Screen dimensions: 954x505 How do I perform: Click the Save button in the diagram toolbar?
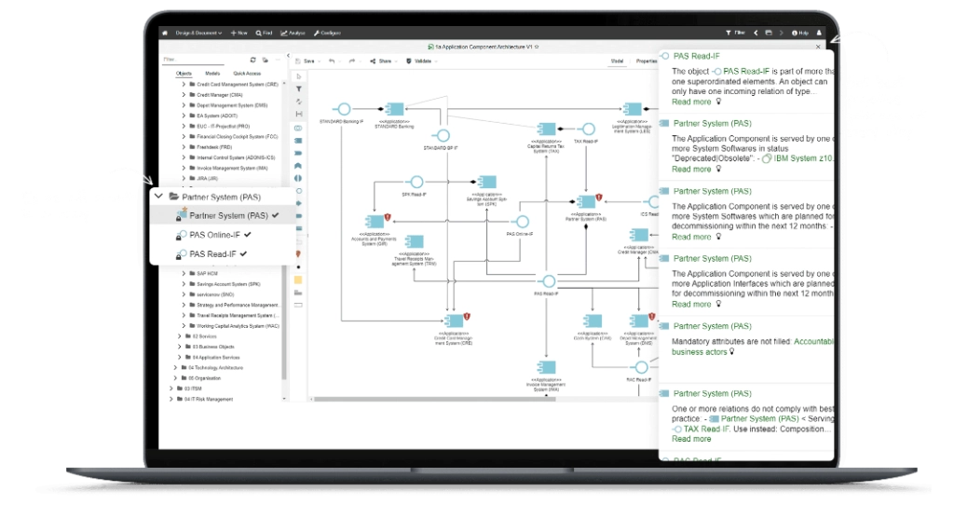tap(306, 61)
